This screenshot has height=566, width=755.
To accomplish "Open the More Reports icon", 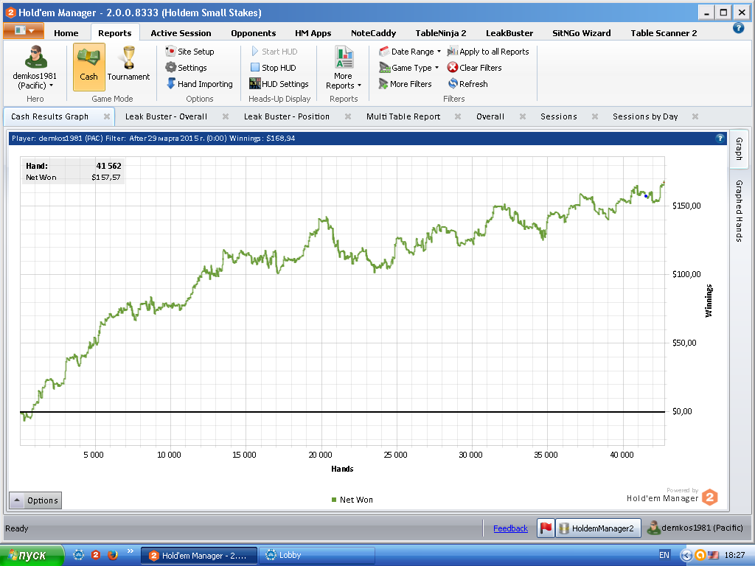I will click(344, 57).
